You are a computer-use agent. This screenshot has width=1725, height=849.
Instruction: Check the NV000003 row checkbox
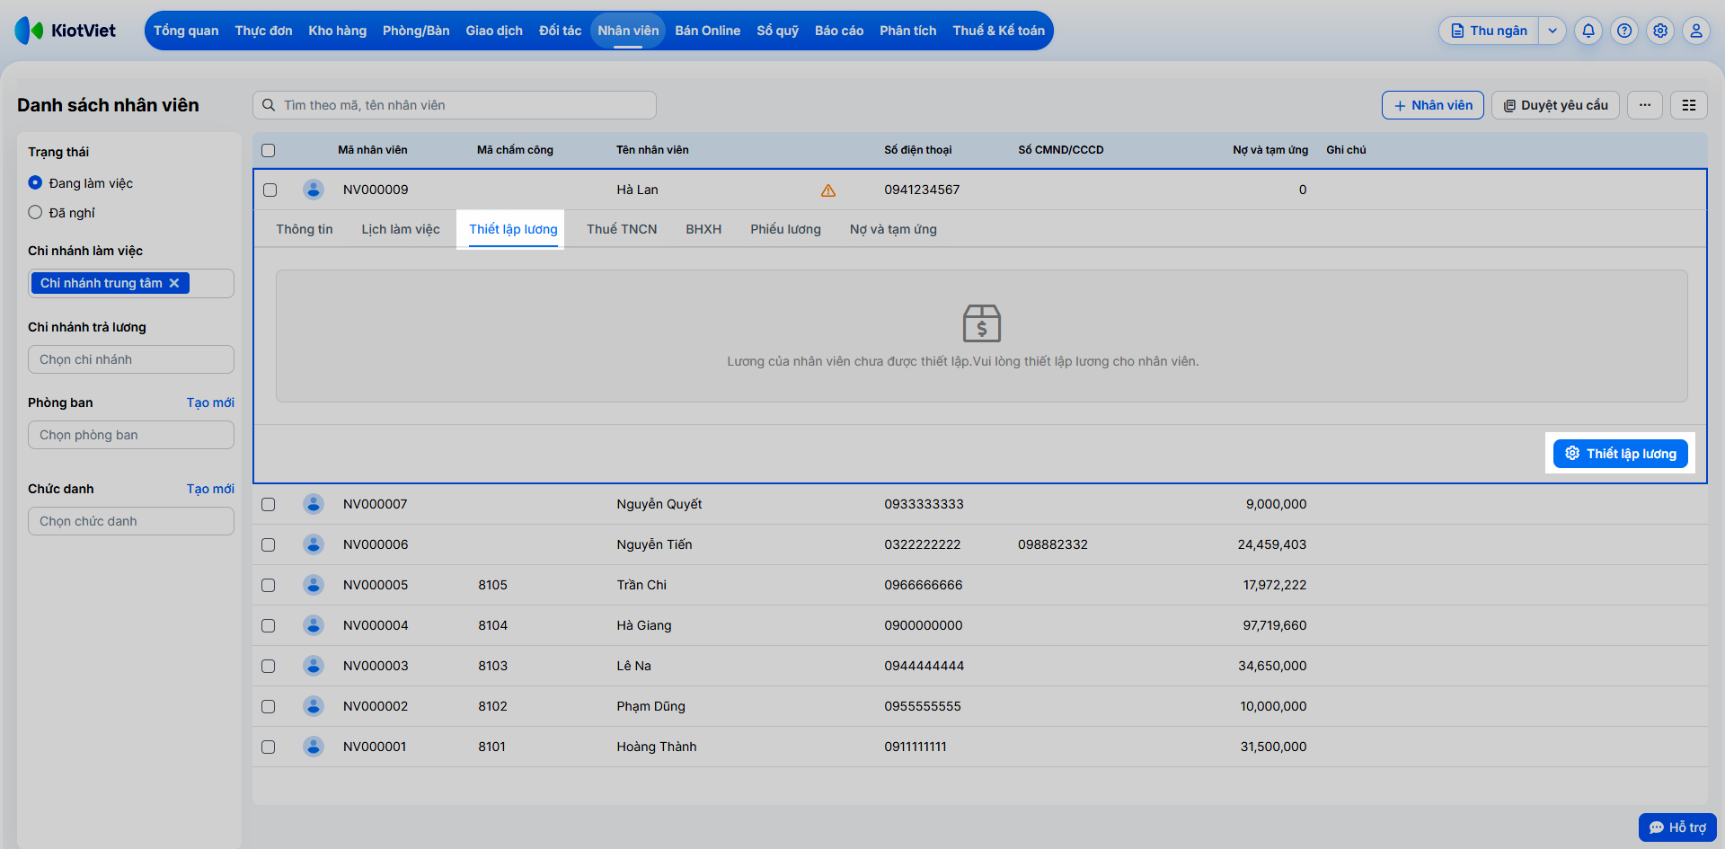tap(269, 666)
